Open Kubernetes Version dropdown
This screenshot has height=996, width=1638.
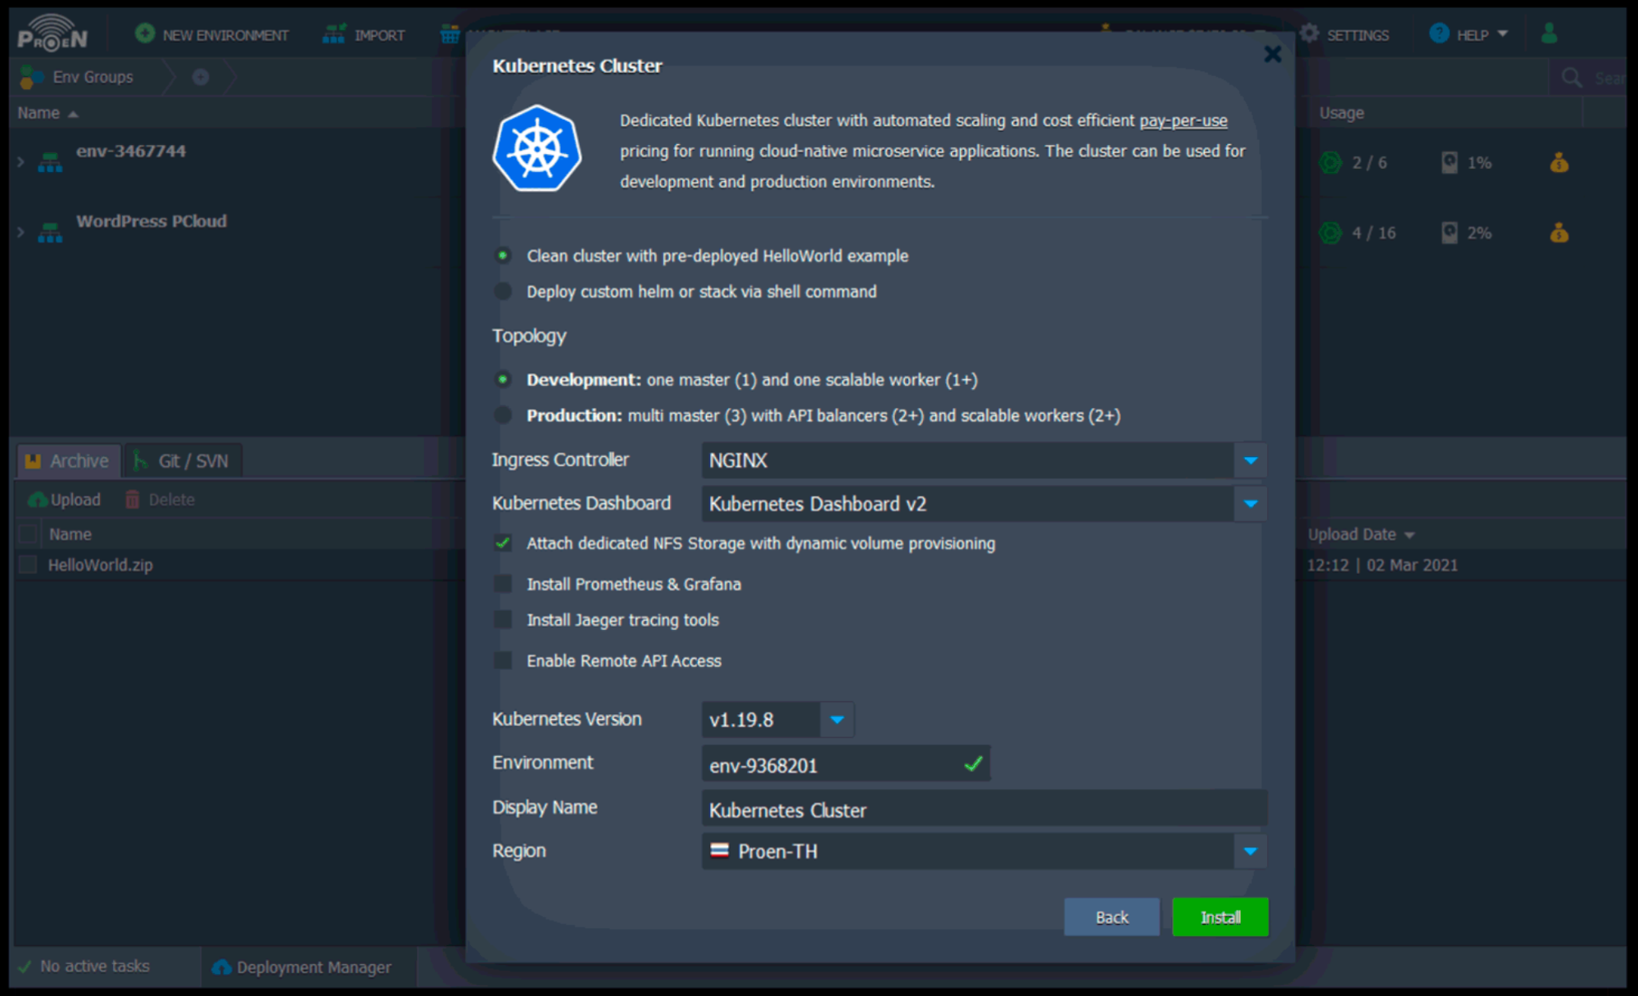(836, 720)
